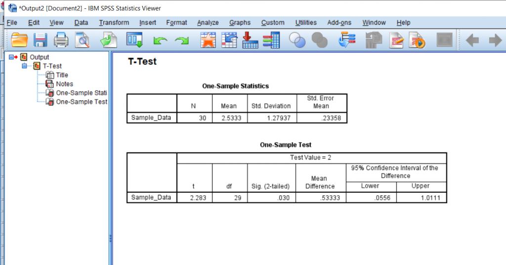
Task: Collapse the Output root tree node
Action: click(x=11, y=57)
